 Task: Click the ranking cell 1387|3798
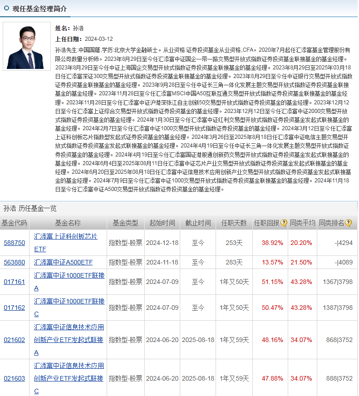coord(338,308)
